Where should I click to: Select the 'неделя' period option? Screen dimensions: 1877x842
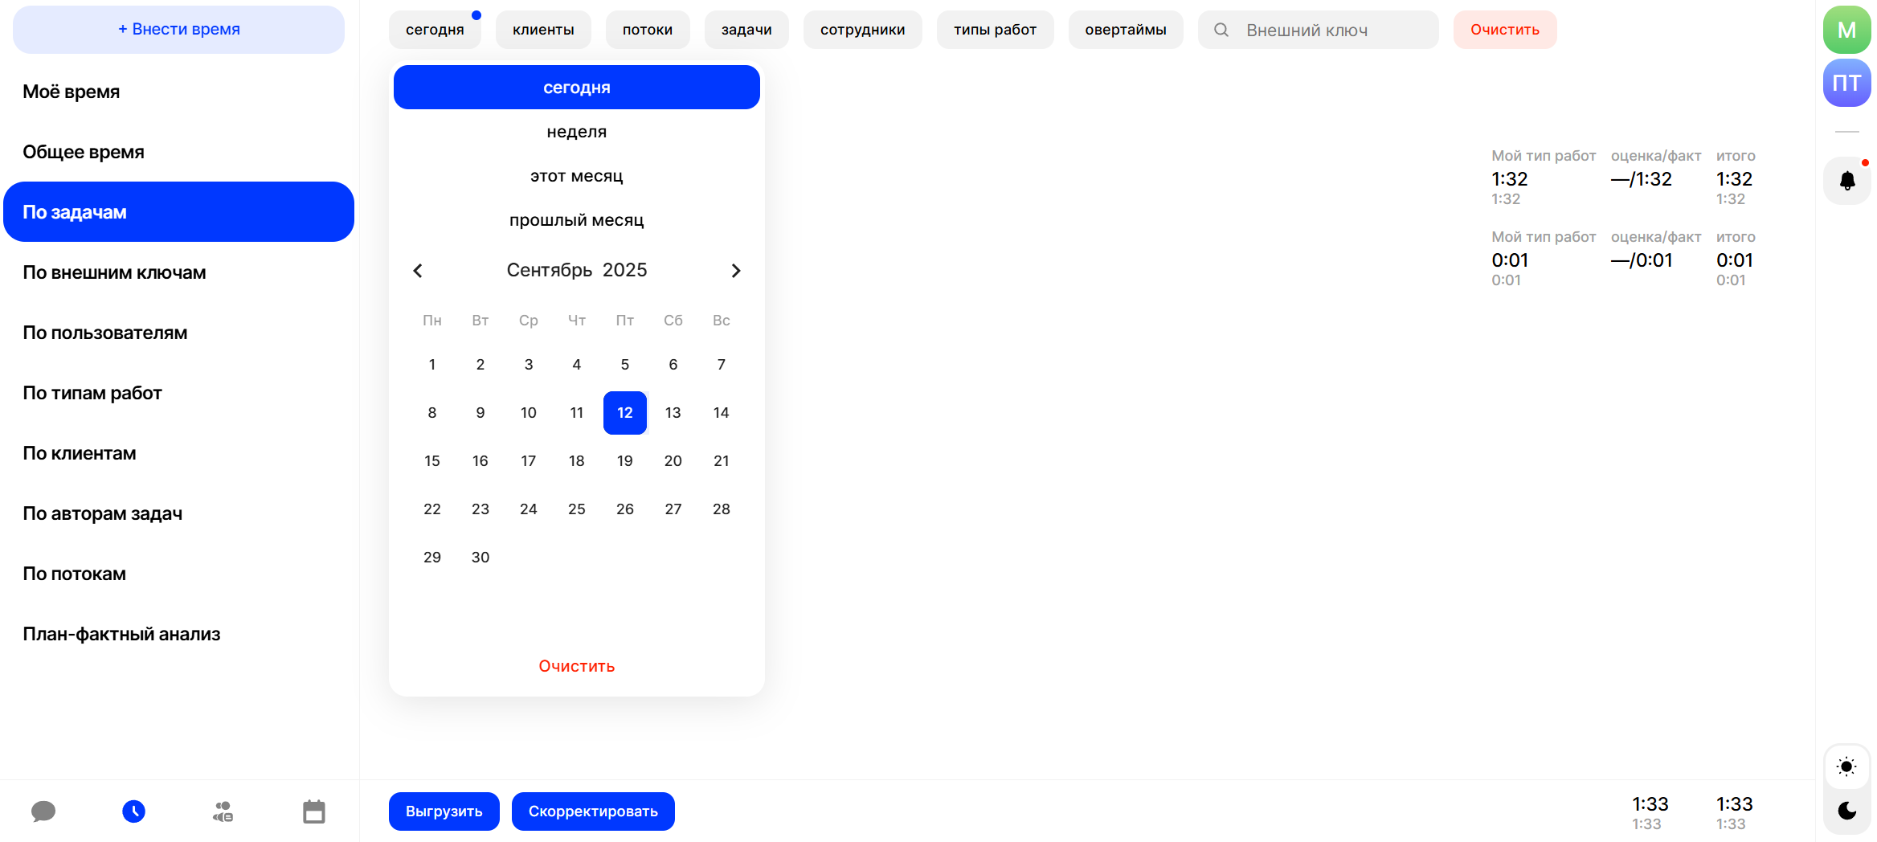tap(576, 132)
